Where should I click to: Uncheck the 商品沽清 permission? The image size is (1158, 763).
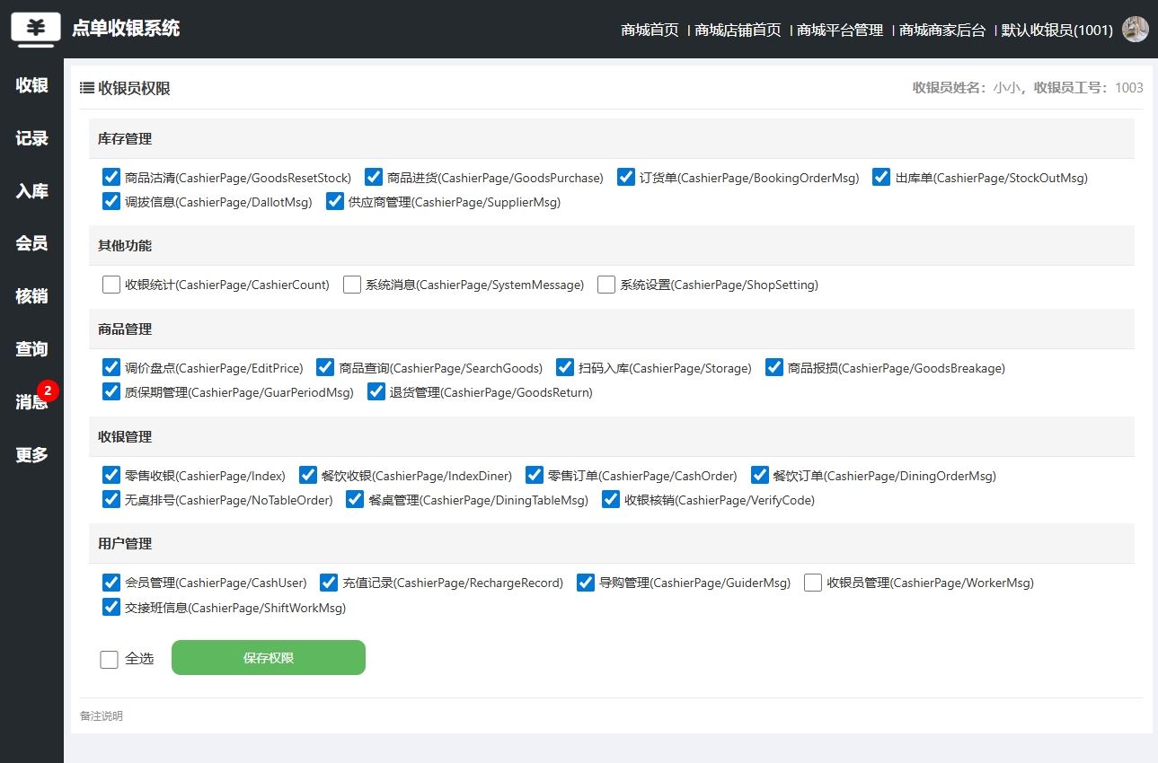[x=111, y=177]
